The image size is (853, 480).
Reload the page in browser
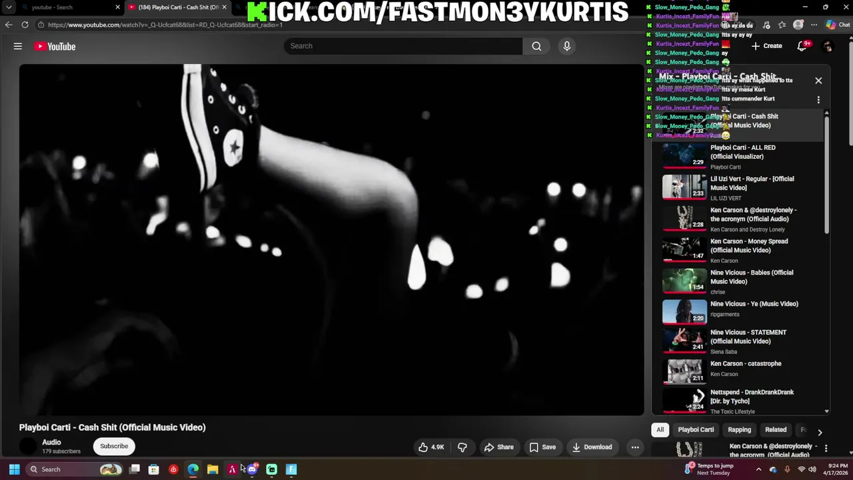(x=25, y=25)
